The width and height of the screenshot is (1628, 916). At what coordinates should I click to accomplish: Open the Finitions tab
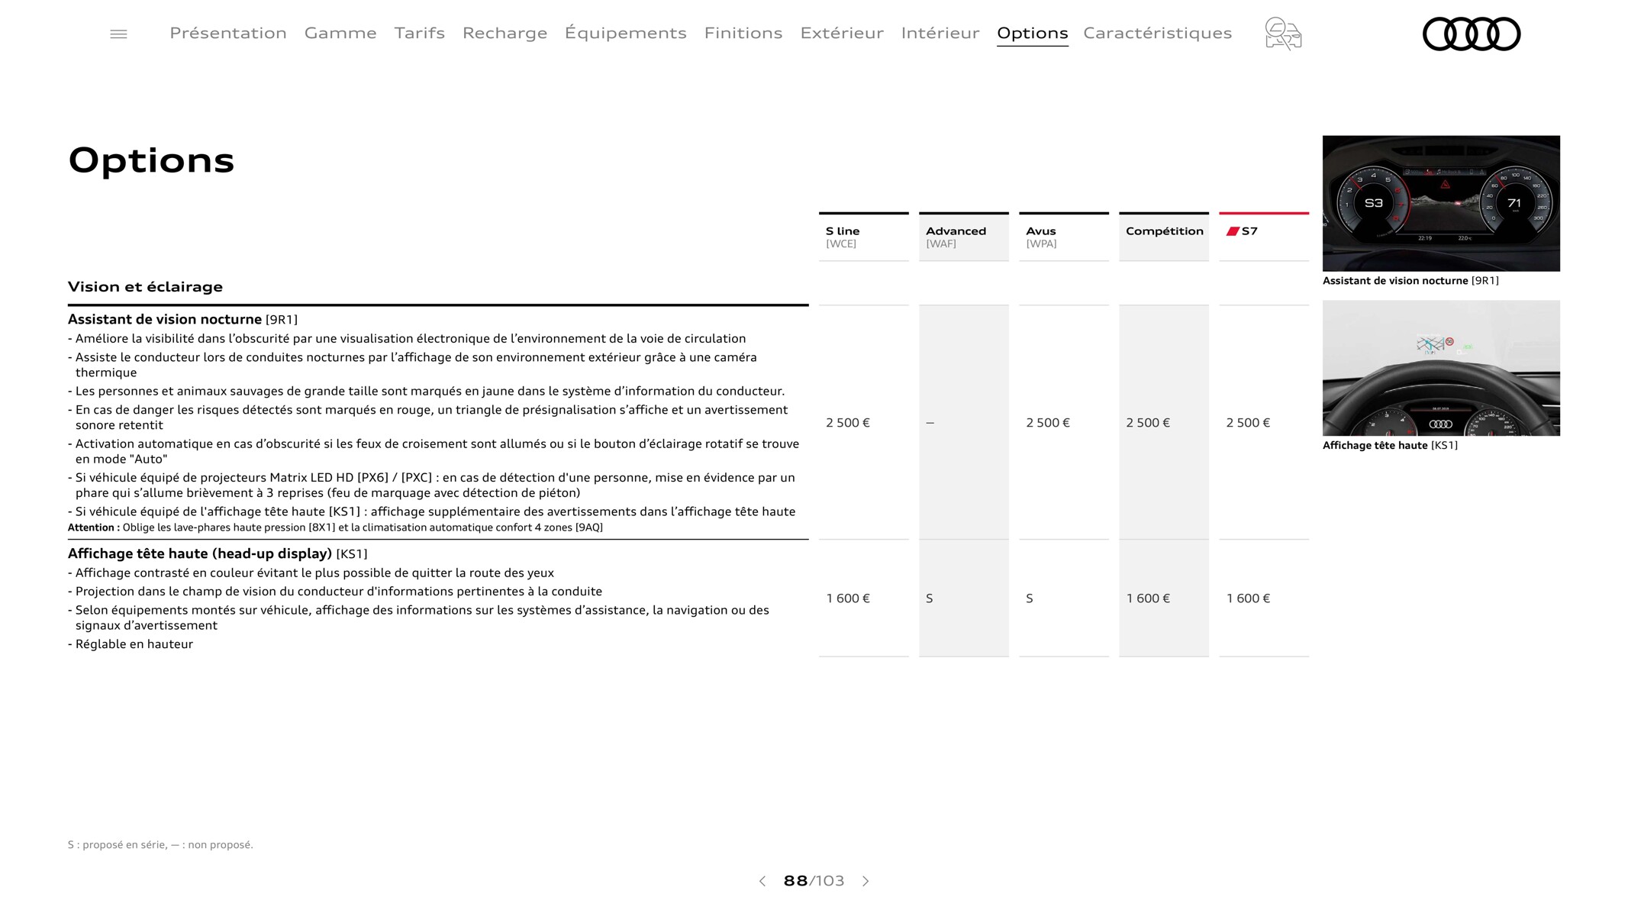pos(743,33)
